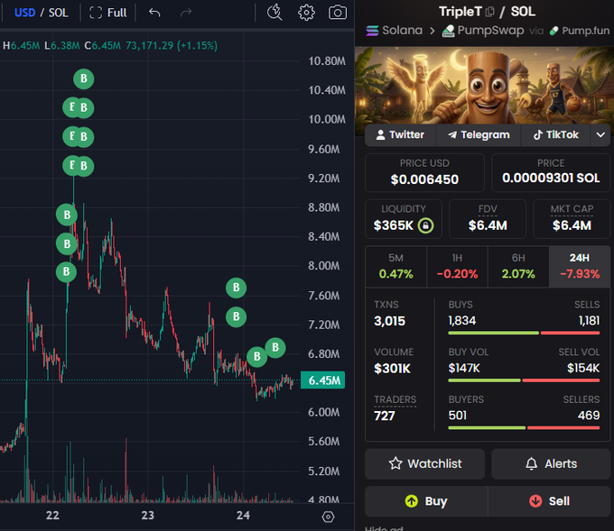This screenshot has height=531, width=614.
Task: Open chart in Full screen mode
Action: click(108, 13)
